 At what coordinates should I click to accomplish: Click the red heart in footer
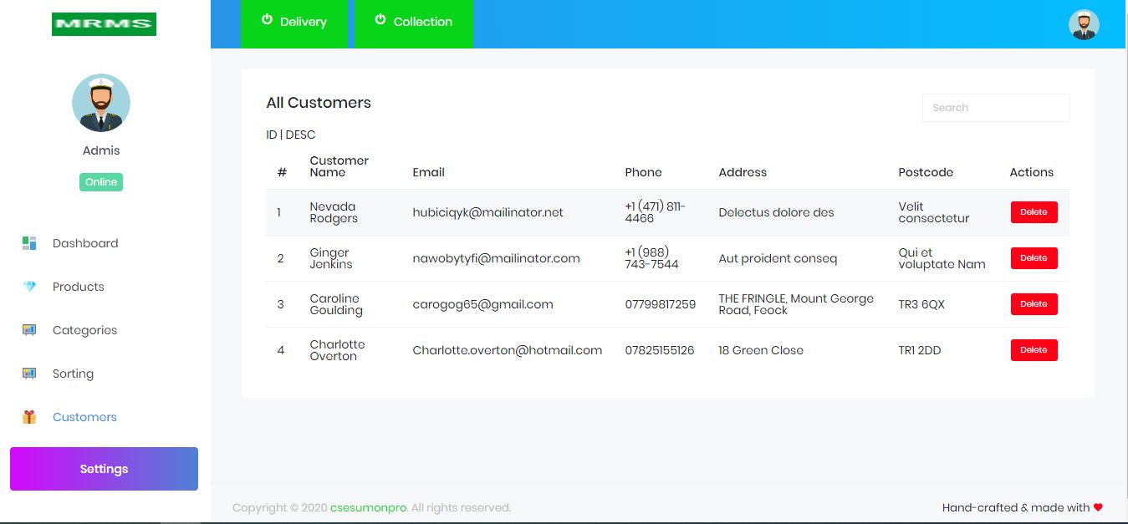coord(1098,507)
